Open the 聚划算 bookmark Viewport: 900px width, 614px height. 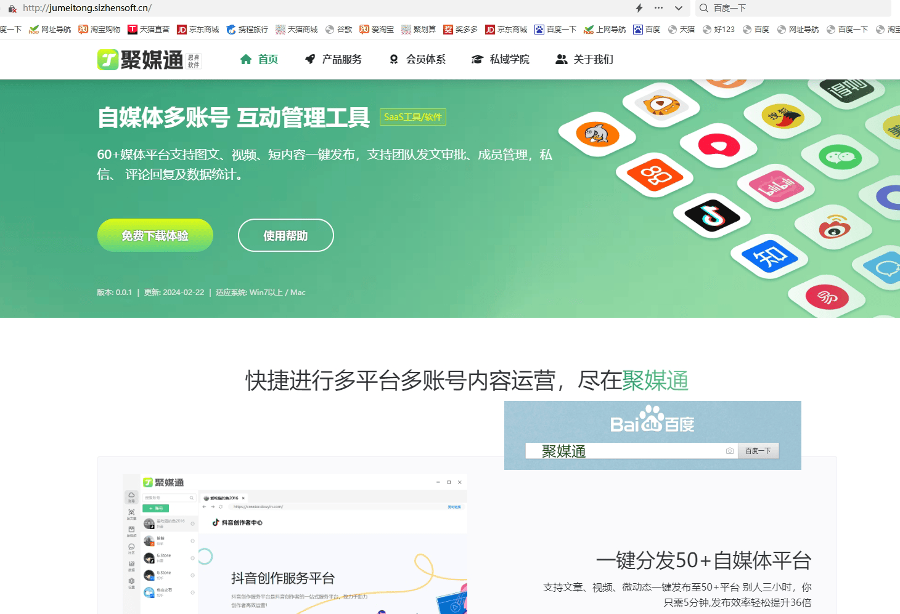tap(419, 29)
